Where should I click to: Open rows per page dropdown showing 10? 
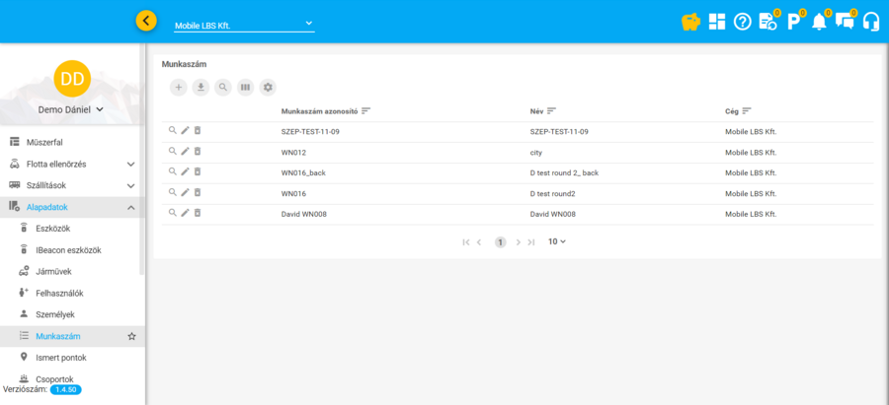[557, 241]
